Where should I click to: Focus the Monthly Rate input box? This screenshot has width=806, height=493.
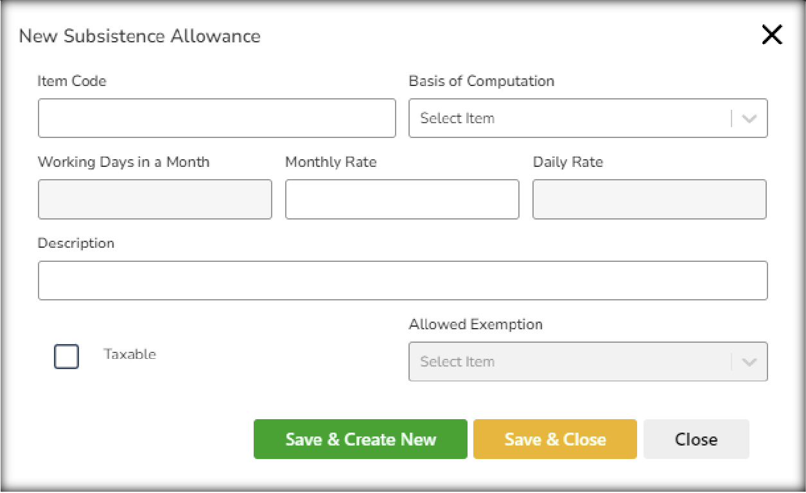[x=402, y=200]
